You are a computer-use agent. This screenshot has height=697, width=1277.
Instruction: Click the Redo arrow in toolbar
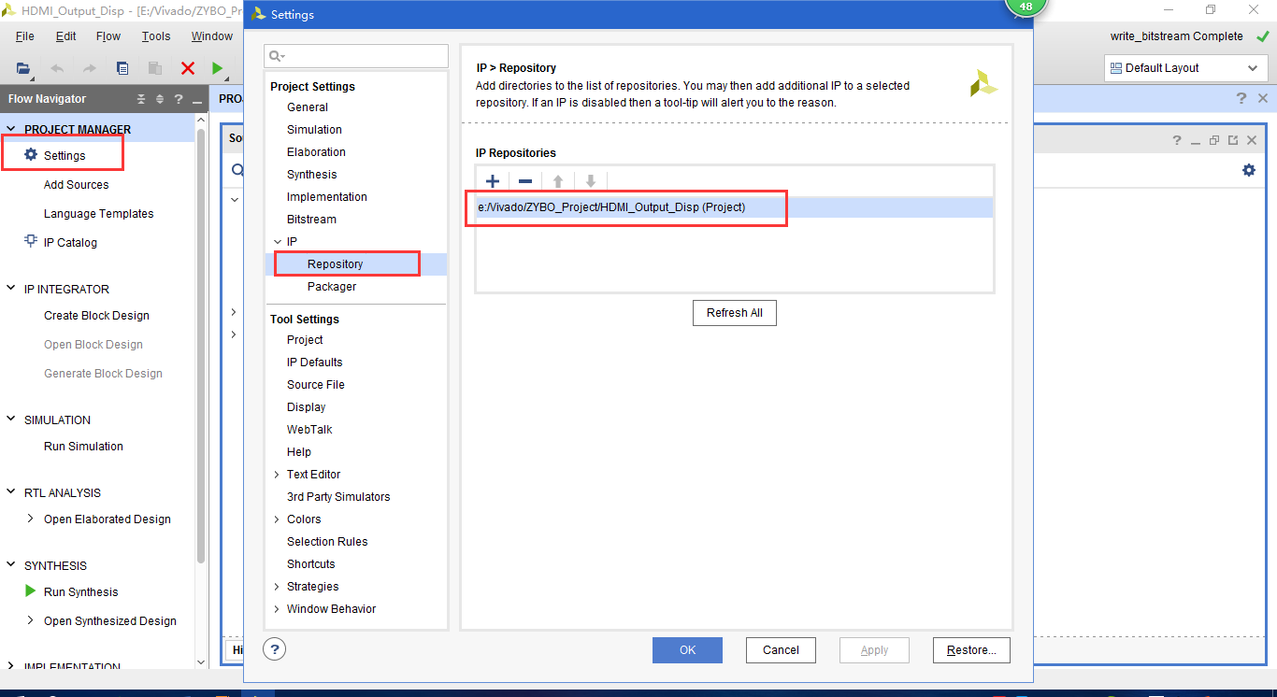(x=90, y=68)
